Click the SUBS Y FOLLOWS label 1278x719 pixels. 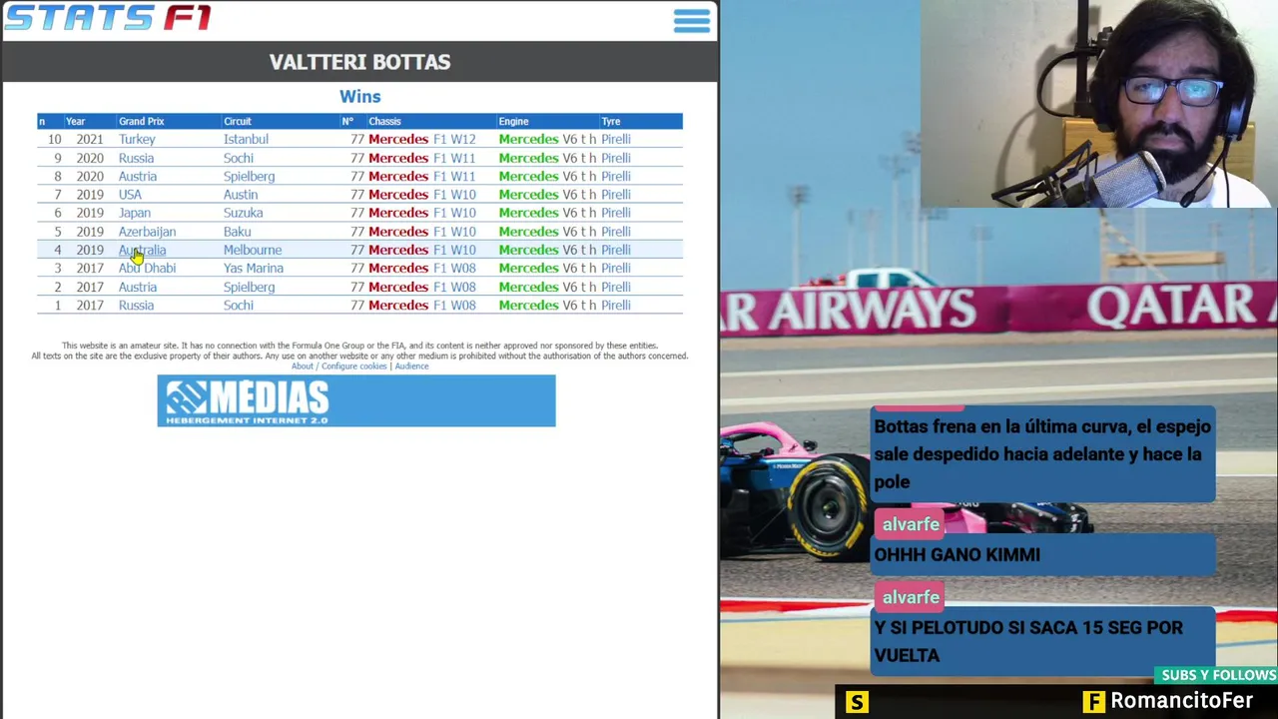pyautogui.click(x=1218, y=676)
